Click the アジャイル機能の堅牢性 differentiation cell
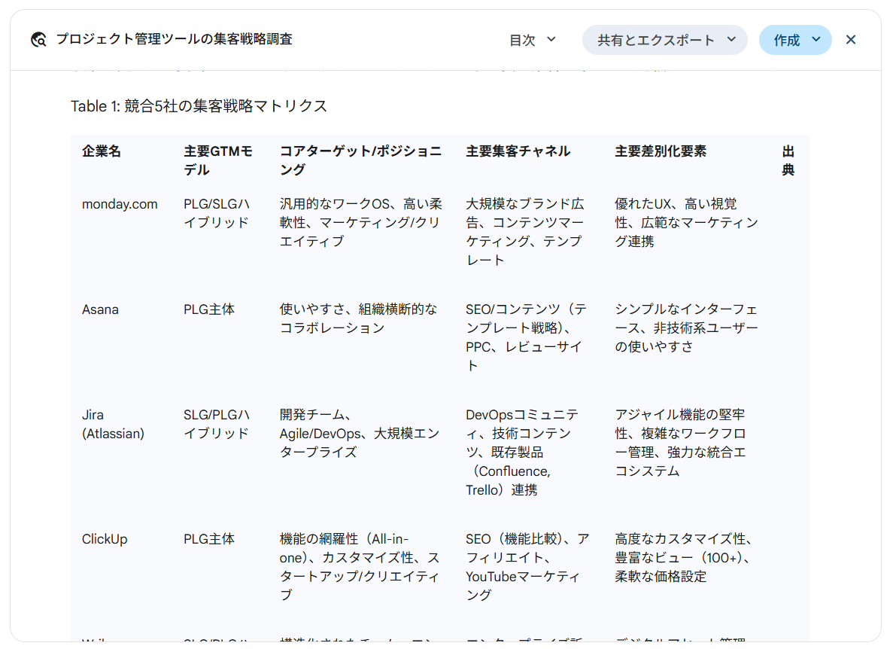 pyautogui.click(x=681, y=443)
